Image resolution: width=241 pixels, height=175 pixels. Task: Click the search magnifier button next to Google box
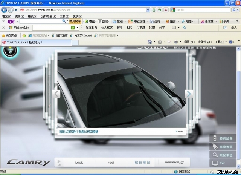[233, 10]
